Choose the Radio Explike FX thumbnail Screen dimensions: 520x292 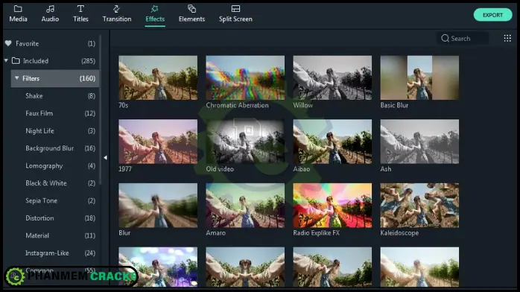pyautogui.click(x=332, y=206)
